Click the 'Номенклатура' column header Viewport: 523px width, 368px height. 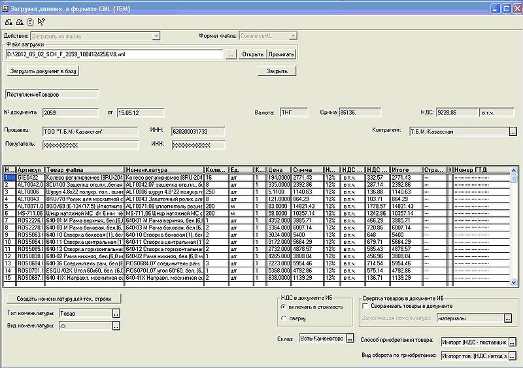(x=163, y=169)
